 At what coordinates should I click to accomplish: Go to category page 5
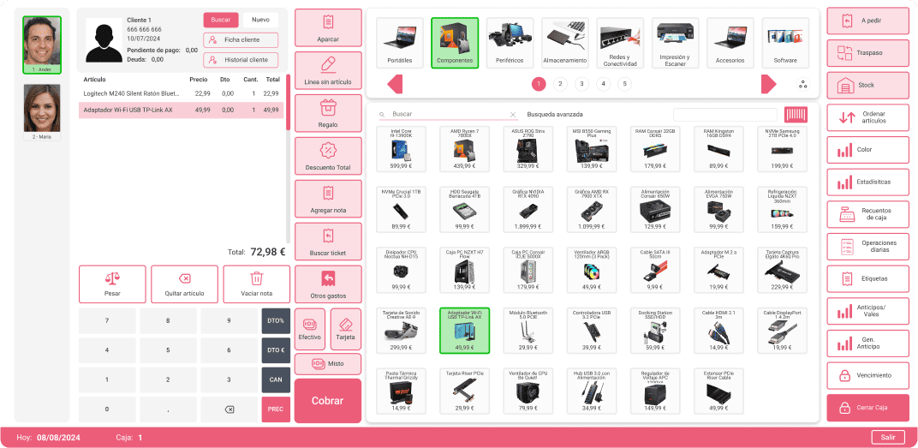click(624, 84)
